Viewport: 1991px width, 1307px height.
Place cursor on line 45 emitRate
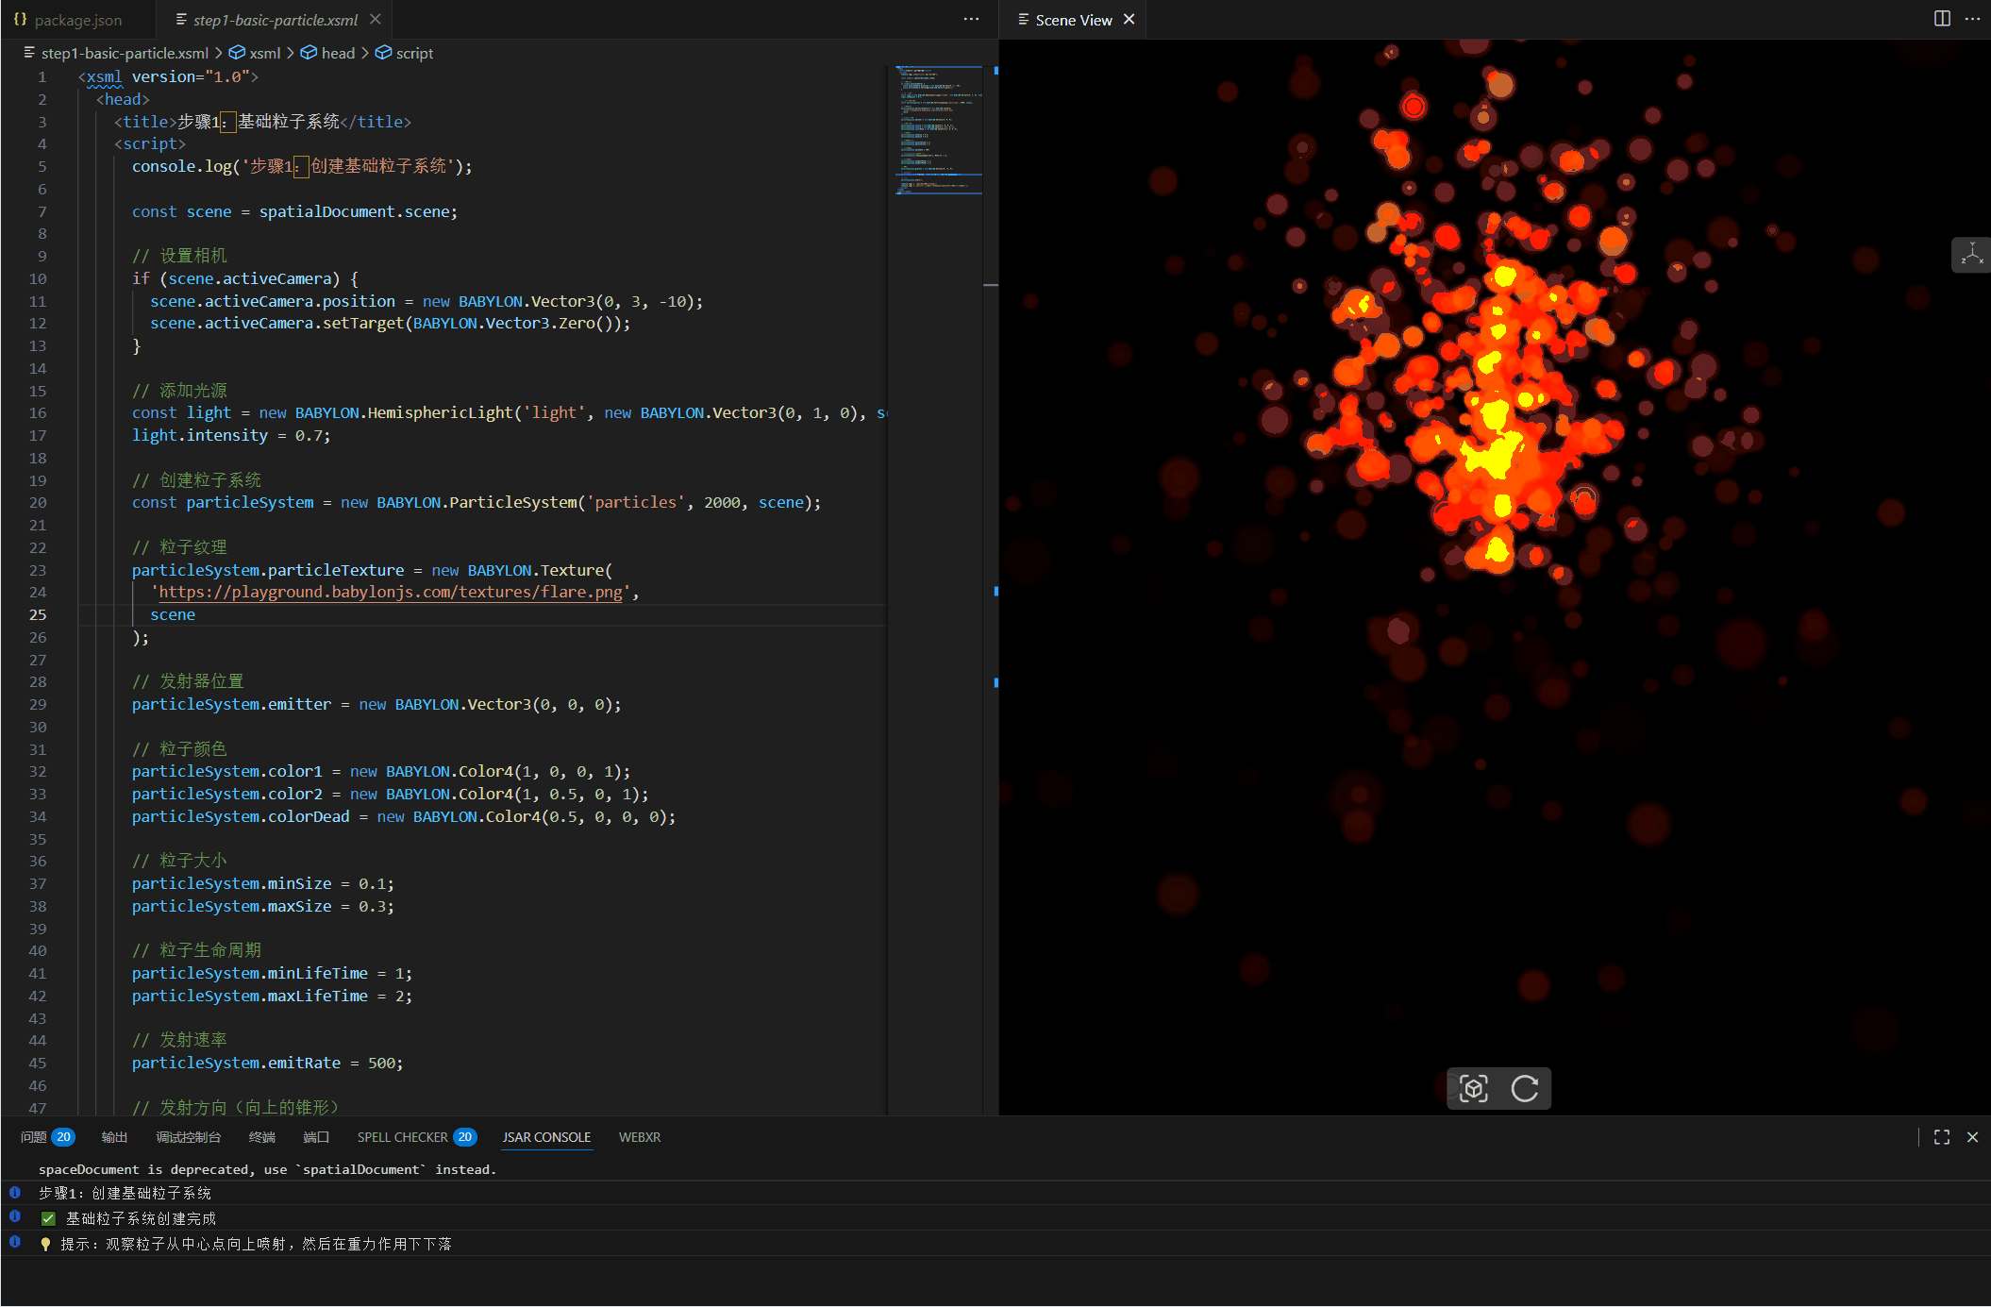pos(304,1063)
